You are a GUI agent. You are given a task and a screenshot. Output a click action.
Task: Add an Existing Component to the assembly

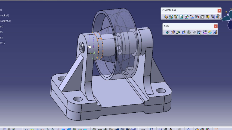[181, 17]
